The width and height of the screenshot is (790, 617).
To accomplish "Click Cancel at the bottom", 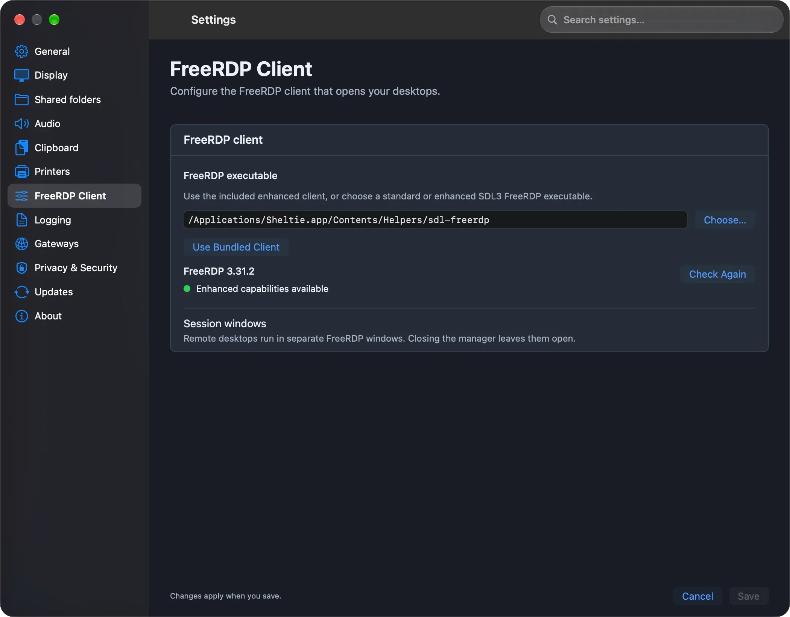I will click(697, 596).
